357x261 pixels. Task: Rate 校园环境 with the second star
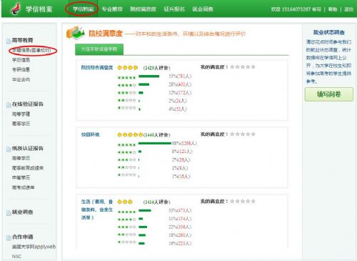[x=238, y=134]
